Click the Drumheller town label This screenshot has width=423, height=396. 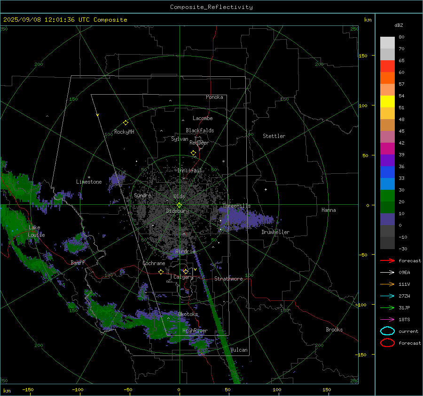(x=275, y=232)
